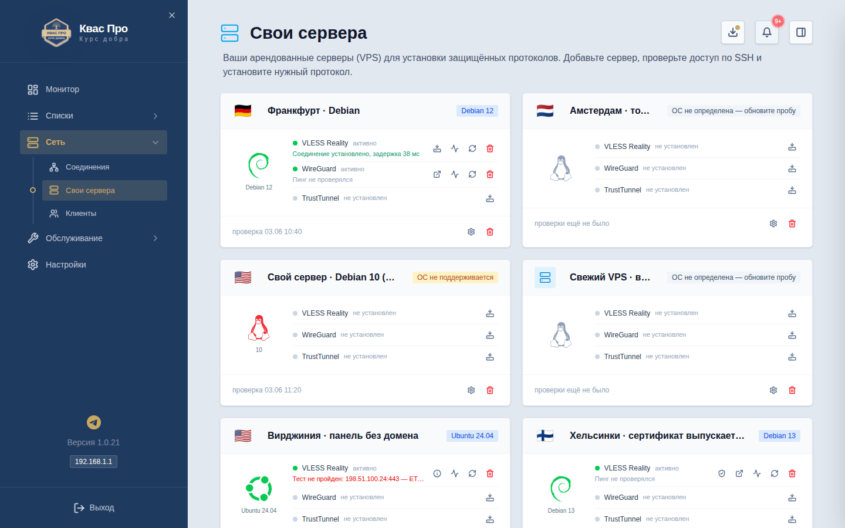Open external link for Франкфурт WireGuard
Screen dimensions: 845x528
[x=437, y=174]
